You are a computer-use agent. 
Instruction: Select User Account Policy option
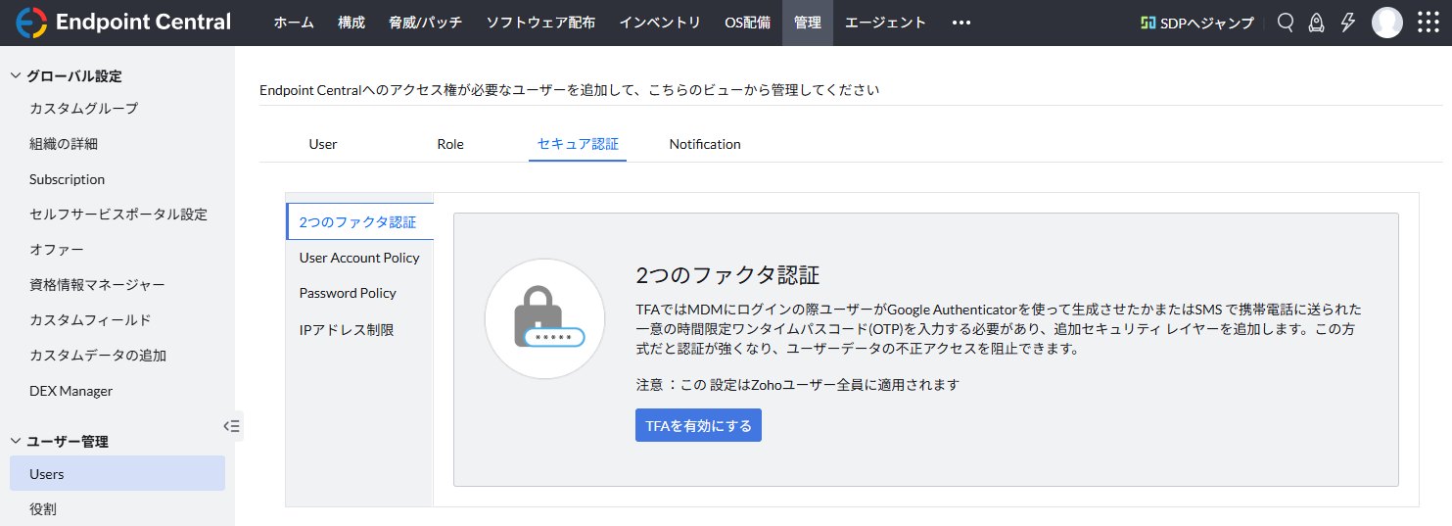pos(359,258)
